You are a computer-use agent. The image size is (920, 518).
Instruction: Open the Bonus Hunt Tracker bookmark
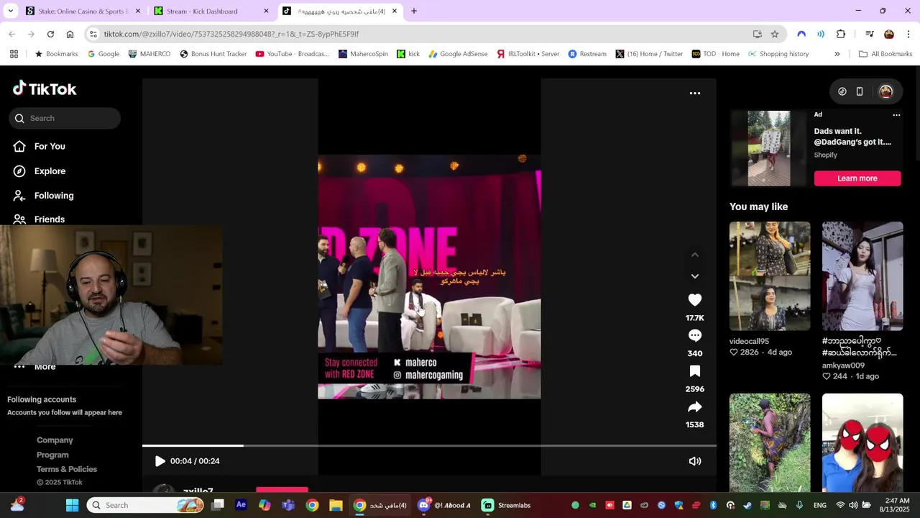[213, 54]
